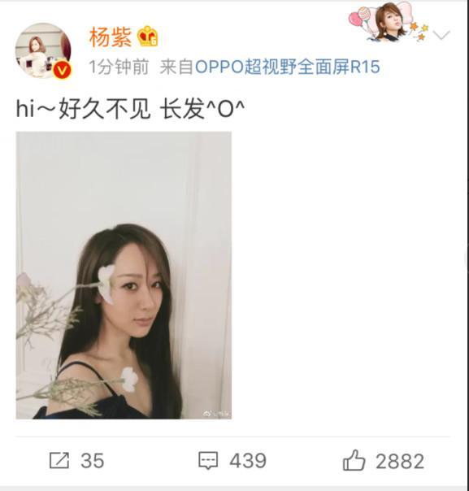
Task: Click the like count 2882
Action: pyautogui.click(x=400, y=461)
